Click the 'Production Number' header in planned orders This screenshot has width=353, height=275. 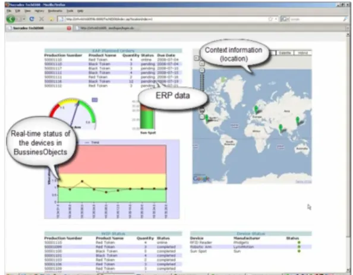pos(63,55)
